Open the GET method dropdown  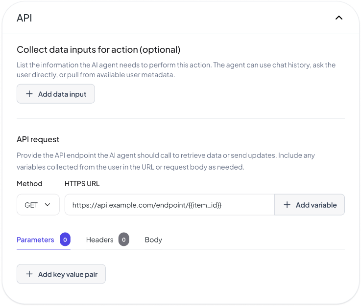[x=38, y=205]
